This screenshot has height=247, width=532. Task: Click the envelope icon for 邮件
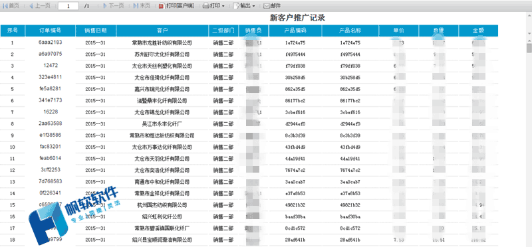tap(267, 6)
